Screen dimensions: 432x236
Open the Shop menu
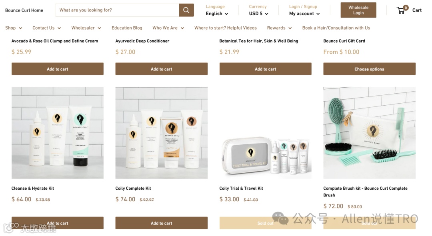coord(14,28)
